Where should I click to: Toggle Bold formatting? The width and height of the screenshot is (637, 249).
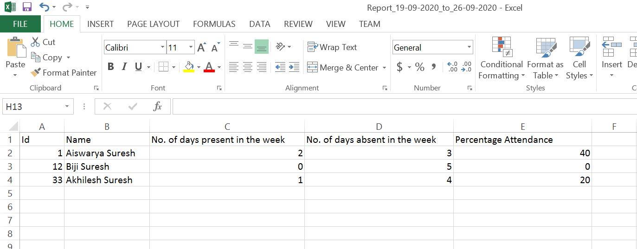pyautogui.click(x=110, y=67)
